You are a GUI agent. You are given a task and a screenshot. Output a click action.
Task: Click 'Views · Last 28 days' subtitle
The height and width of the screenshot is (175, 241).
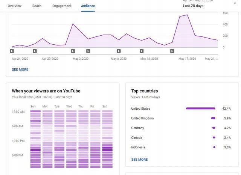(146, 97)
